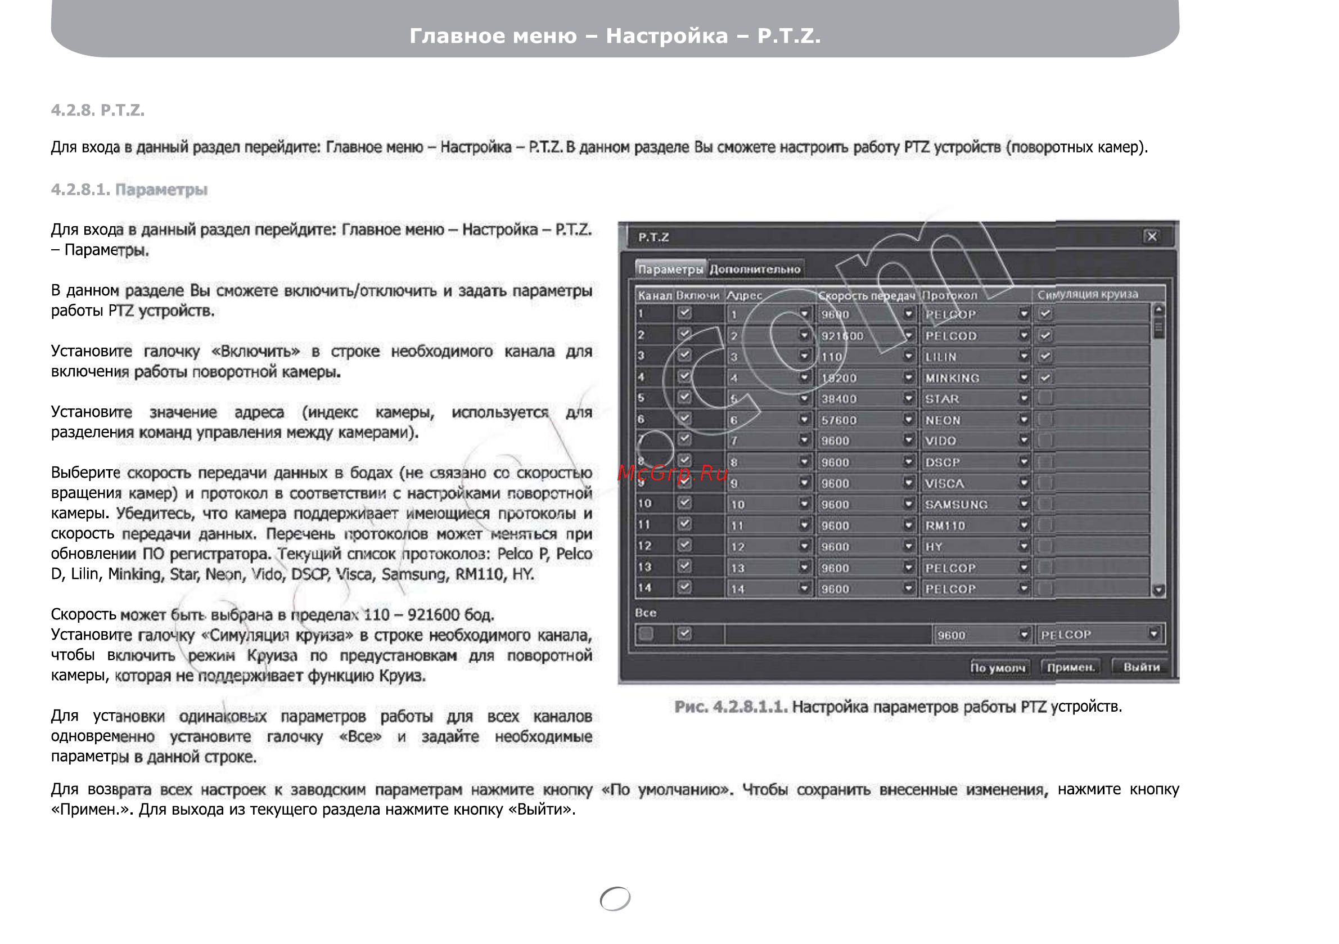Click scroll down arrow in channel list
Screen dimensions: 1339x944
coord(1159,591)
